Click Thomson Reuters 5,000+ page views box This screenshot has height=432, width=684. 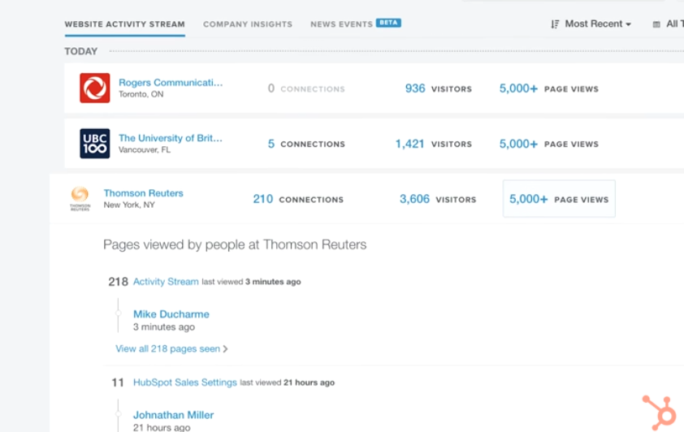tap(559, 199)
